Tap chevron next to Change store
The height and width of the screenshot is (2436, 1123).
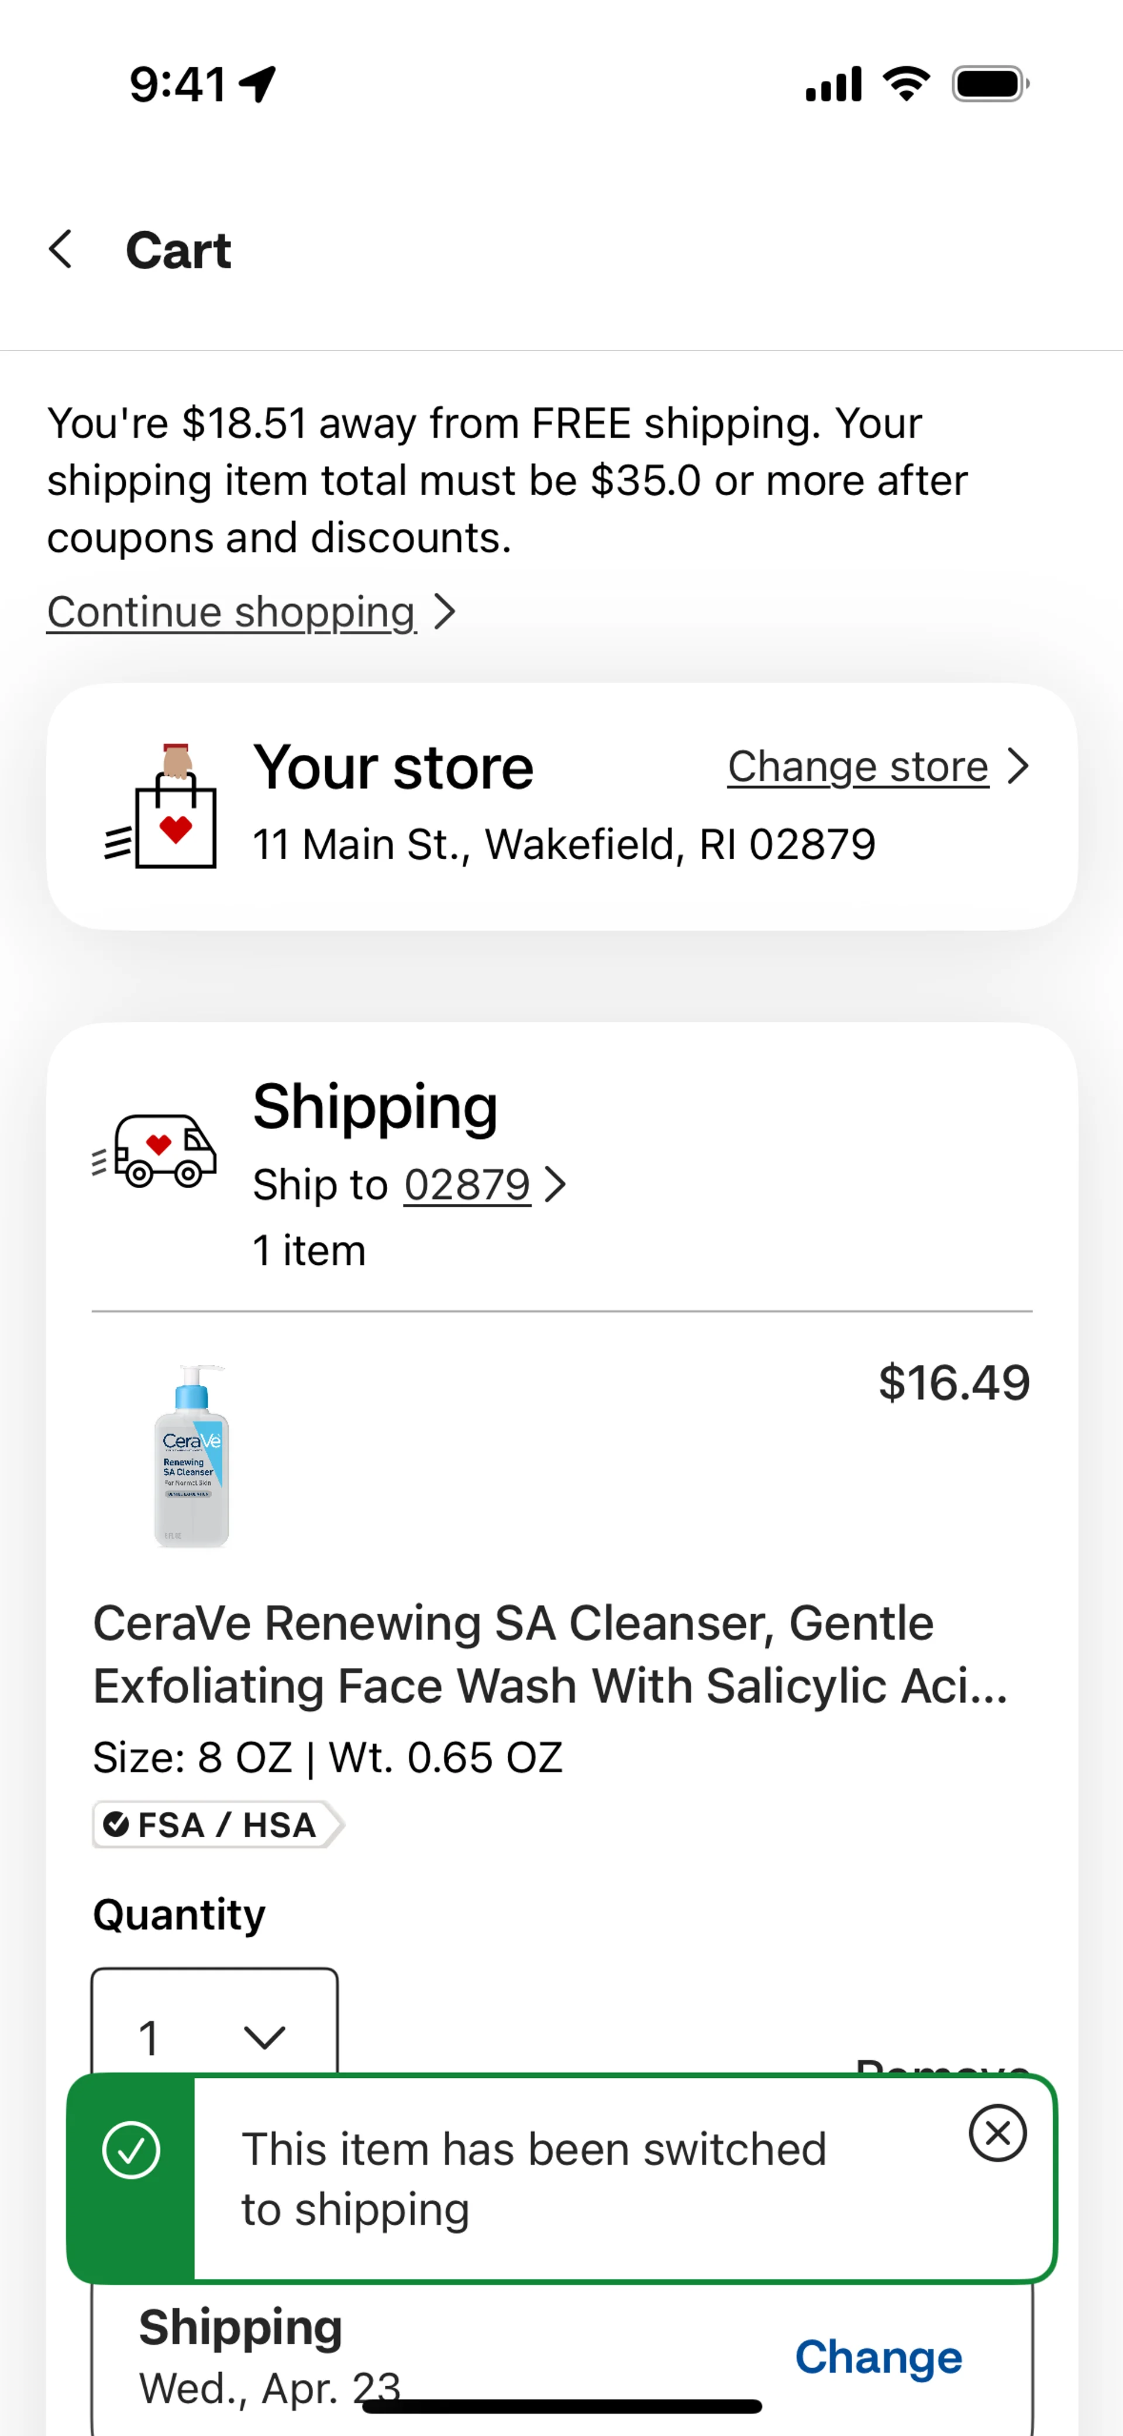click(1017, 766)
